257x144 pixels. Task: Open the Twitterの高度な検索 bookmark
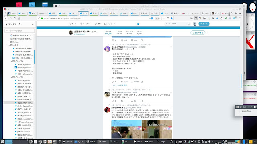point(23,48)
